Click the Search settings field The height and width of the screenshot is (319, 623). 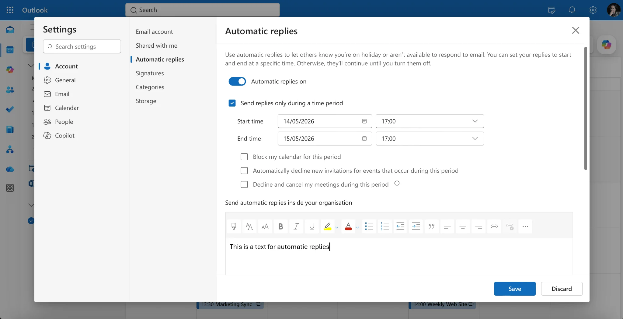(x=82, y=46)
